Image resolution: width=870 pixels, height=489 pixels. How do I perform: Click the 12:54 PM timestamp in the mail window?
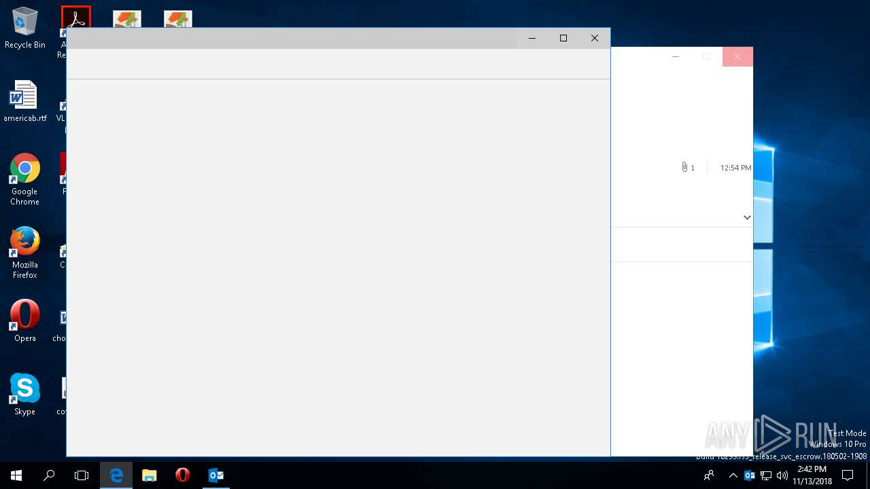(735, 168)
